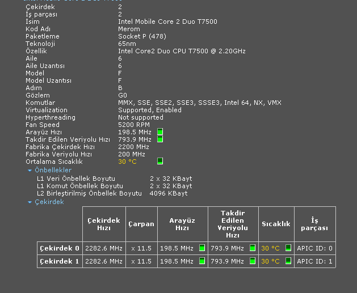Select the L2 Birleştirilmiş Önbellek Boyutu entry

(x=89, y=193)
